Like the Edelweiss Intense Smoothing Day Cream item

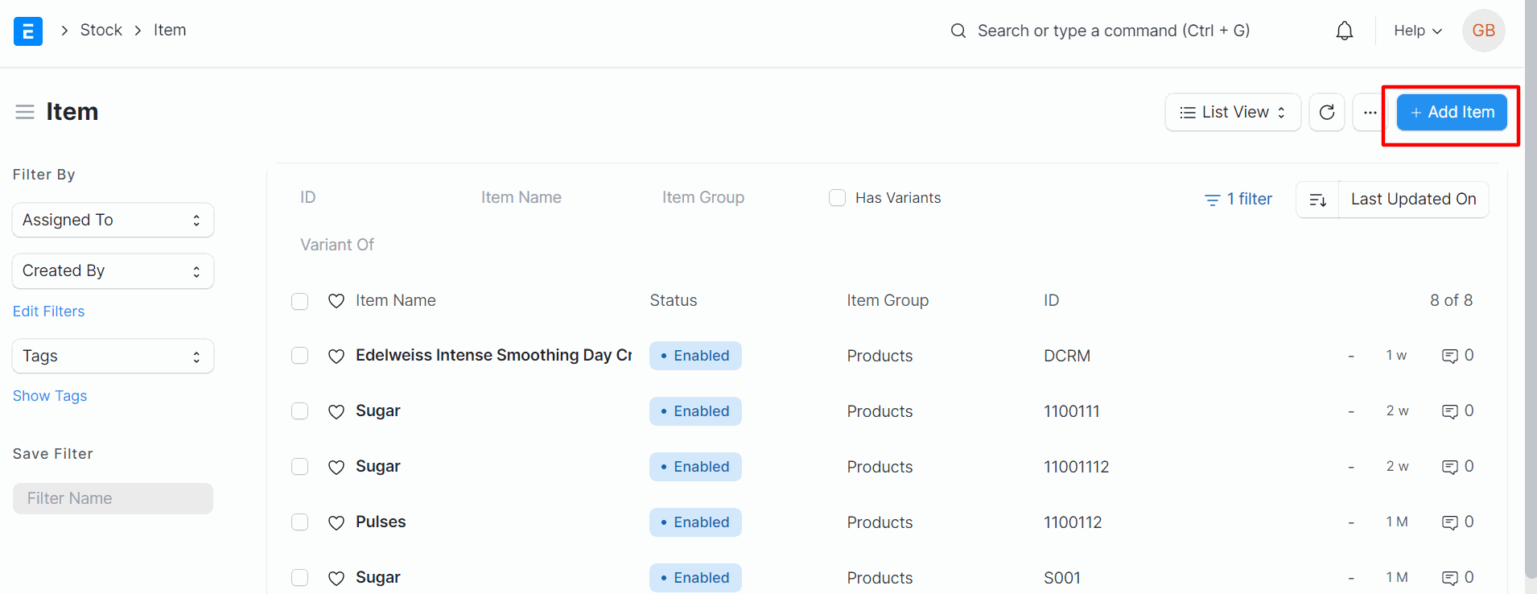[x=336, y=356]
